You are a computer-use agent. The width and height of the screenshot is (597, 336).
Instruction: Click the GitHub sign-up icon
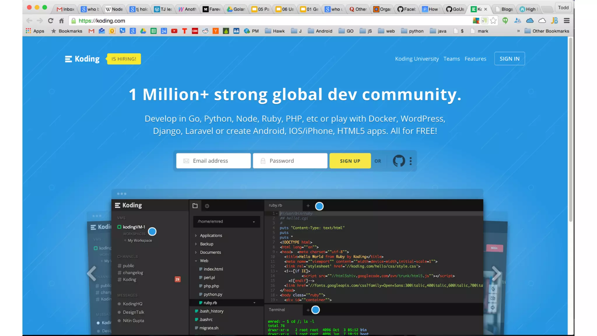click(398, 161)
